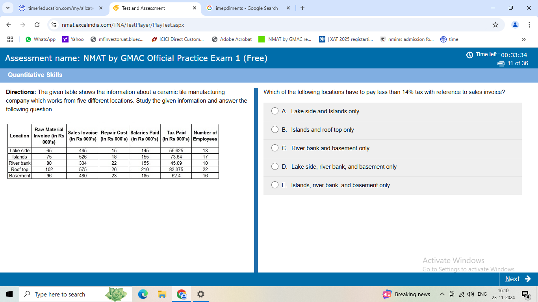Click the Meet Now camera tray icon
538x302 pixels.
tap(452, 294)
